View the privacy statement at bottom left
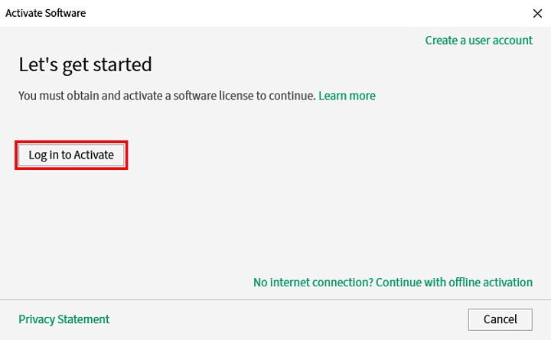551x340 pixels. pyautogui.click(x=64, y=319)
